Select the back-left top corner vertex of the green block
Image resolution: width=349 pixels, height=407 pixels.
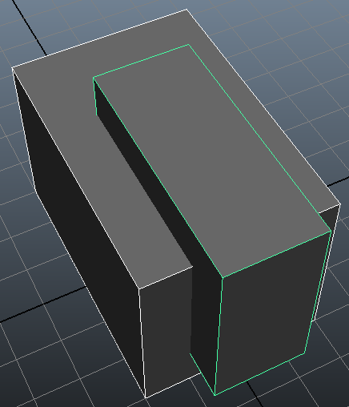click(x=93, y=78)
